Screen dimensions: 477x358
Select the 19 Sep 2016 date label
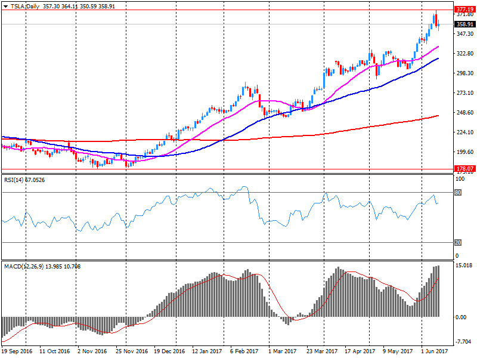coord(17,351)
